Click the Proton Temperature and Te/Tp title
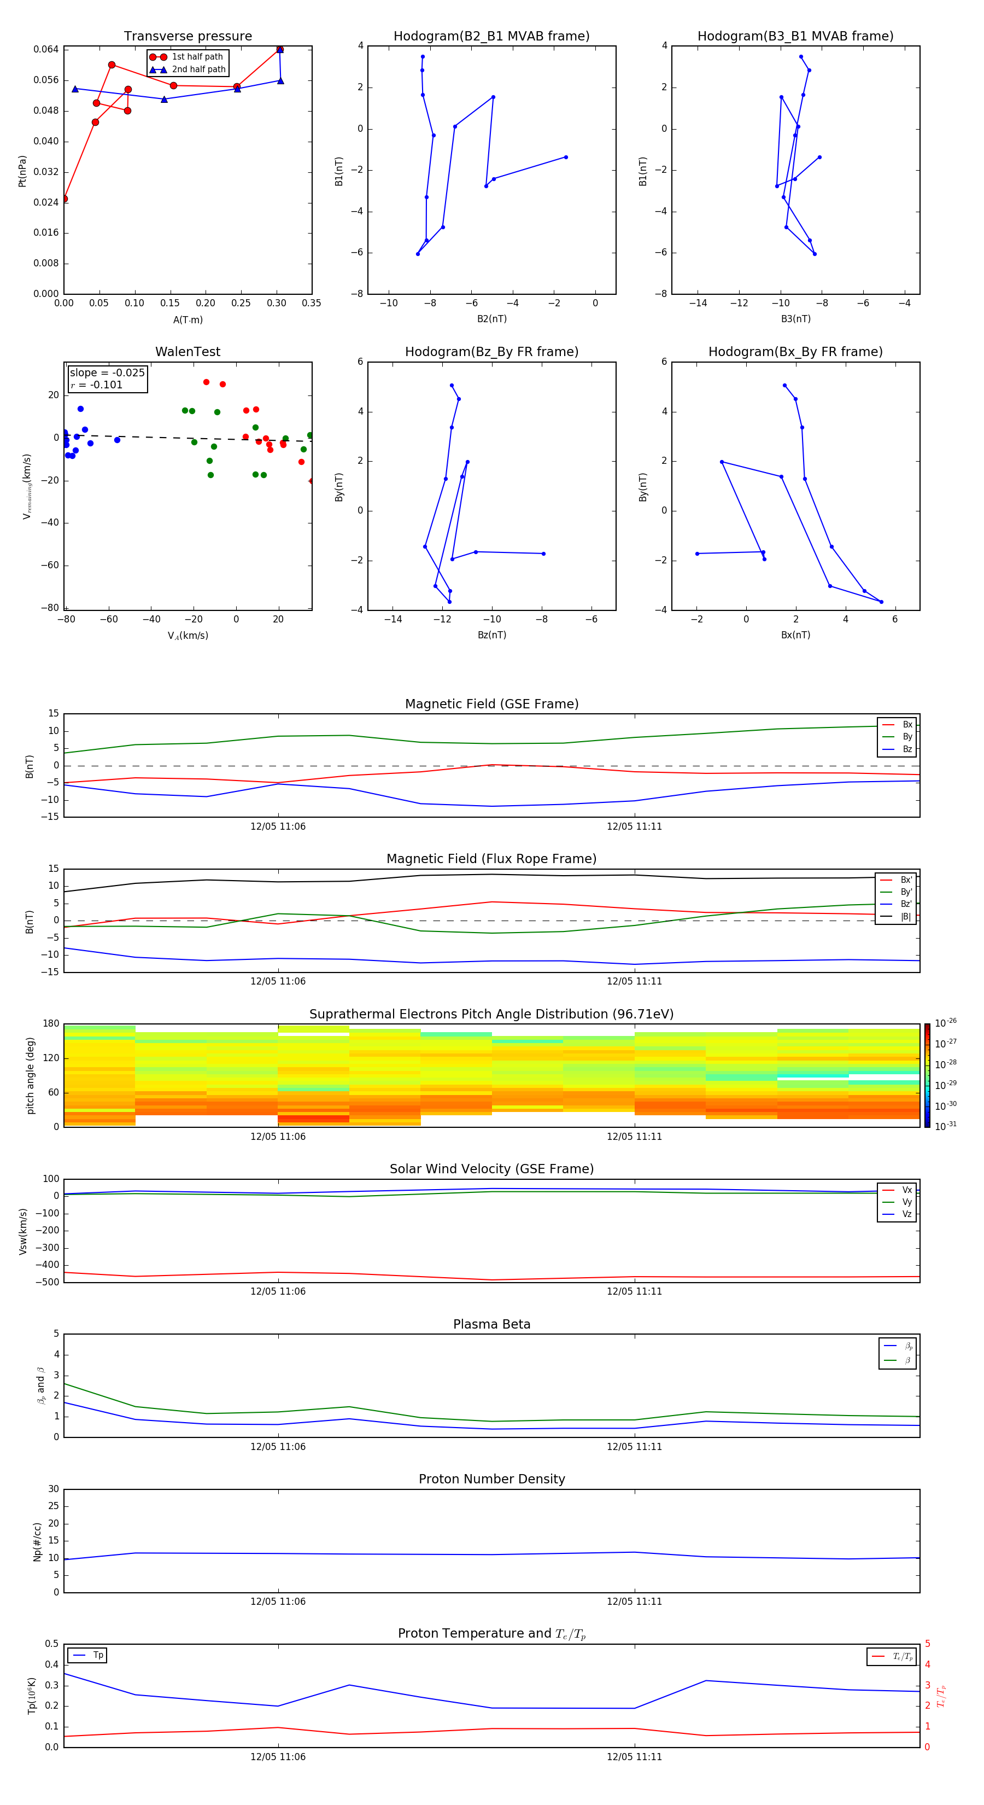The width and height of the screenshot is (984, 1805). [491, 1634]
